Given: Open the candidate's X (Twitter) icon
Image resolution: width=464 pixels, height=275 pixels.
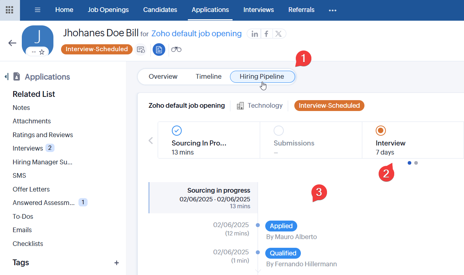Looking at the screenshot, I should pos(278,34).
